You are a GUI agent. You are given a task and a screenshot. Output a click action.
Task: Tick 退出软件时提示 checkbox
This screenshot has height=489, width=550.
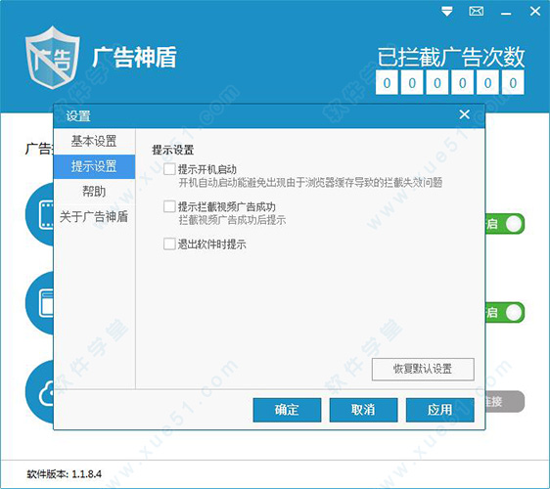pyautogui.click(x=169, y=244)
